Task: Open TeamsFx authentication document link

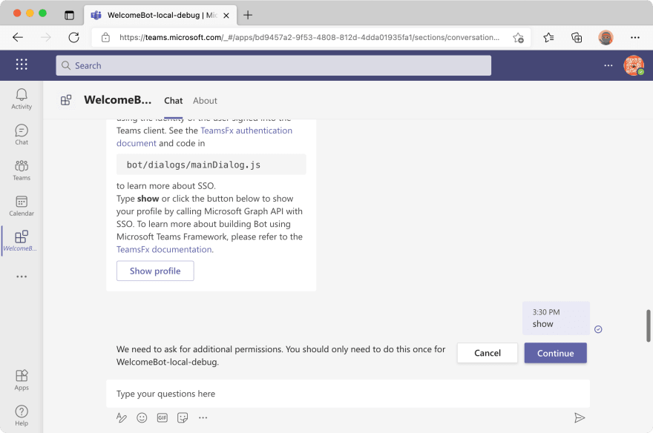Action: (x=246, y=130)
